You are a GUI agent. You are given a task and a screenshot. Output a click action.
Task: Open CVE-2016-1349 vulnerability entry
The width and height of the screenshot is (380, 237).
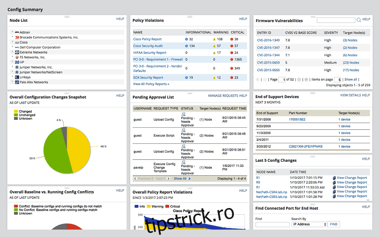click(268, 40)
